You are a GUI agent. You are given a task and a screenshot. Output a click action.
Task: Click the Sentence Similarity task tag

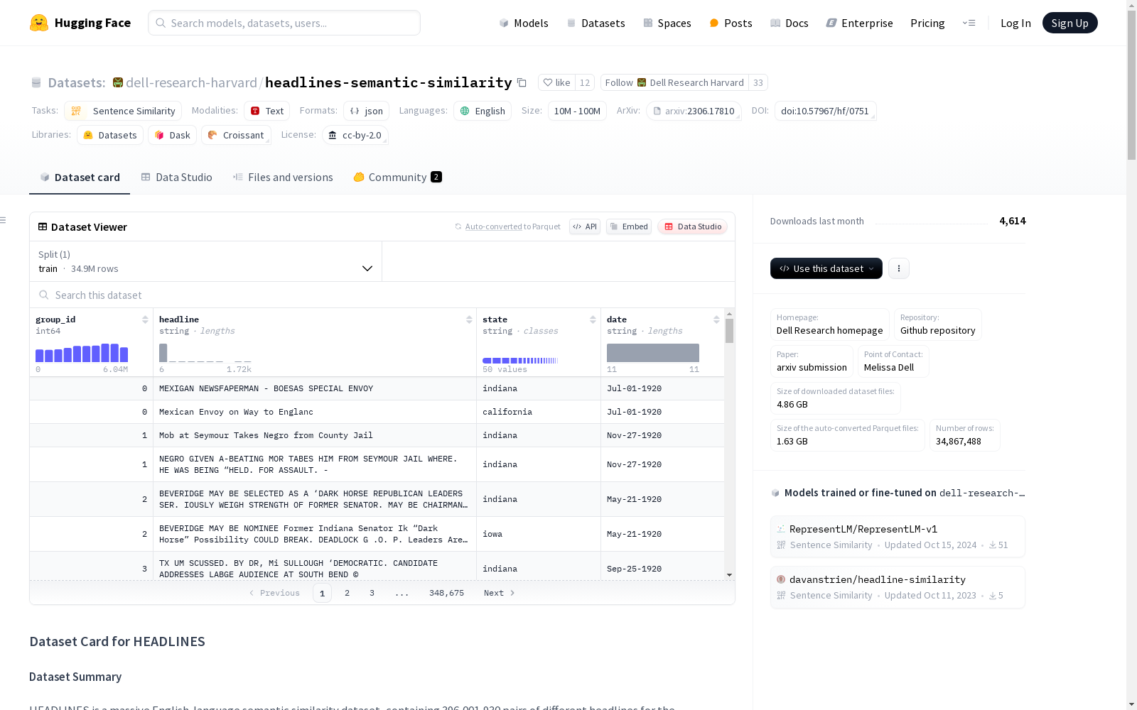123,111
